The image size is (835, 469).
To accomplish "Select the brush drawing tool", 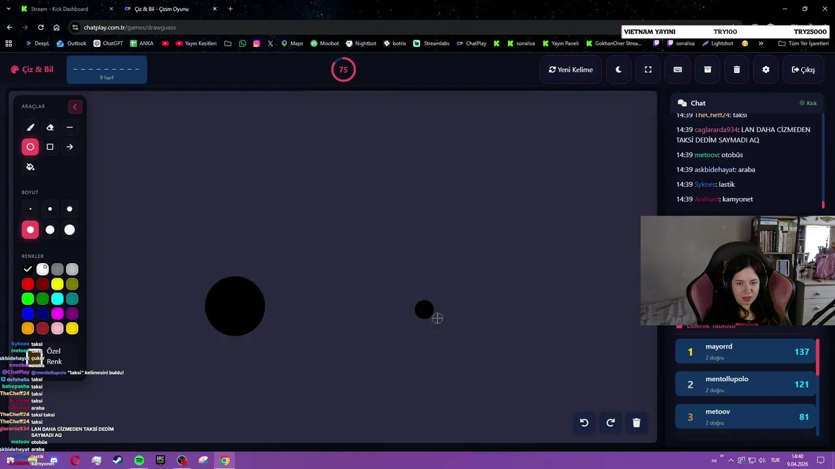I will pyautogui.click(x=30, y=128).
